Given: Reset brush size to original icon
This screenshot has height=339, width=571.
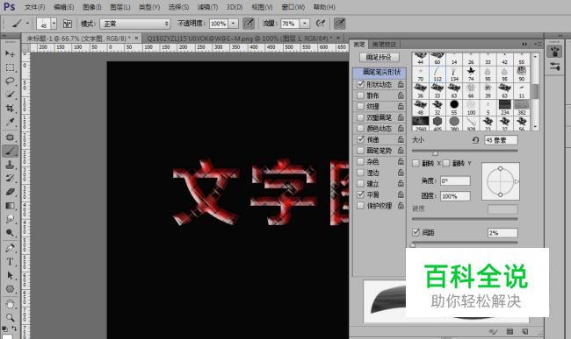Looking at the screenshot, I should point(475,140).
